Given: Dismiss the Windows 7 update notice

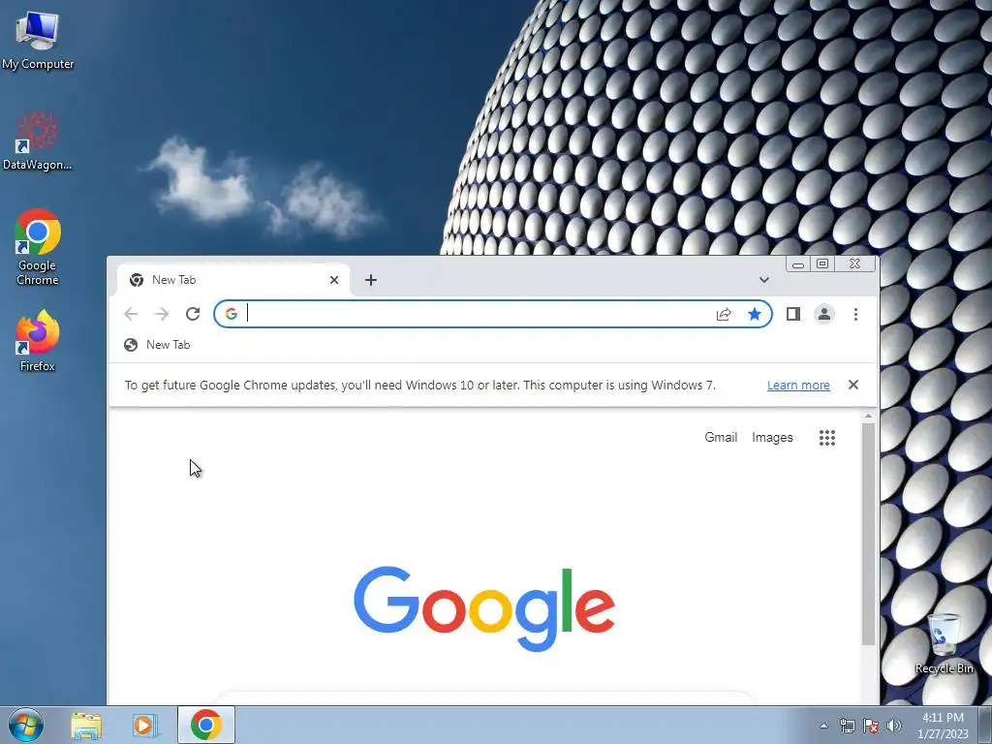Looking at the screenshot, I should click(852, 385).
